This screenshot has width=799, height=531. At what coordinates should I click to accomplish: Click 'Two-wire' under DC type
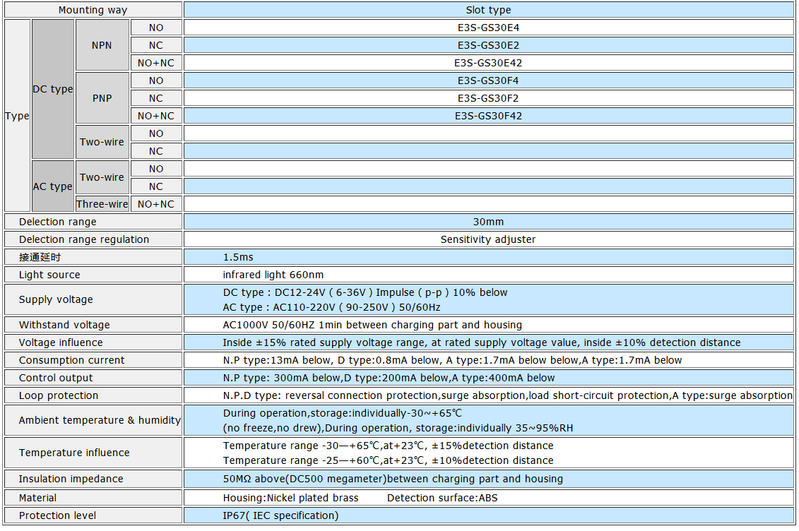102,142
